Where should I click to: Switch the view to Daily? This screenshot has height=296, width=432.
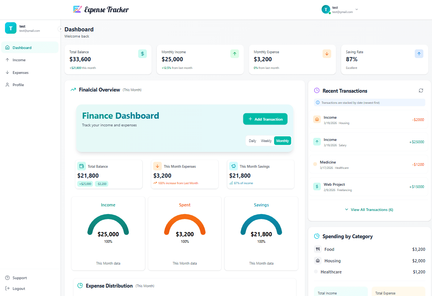pos(252,141)
